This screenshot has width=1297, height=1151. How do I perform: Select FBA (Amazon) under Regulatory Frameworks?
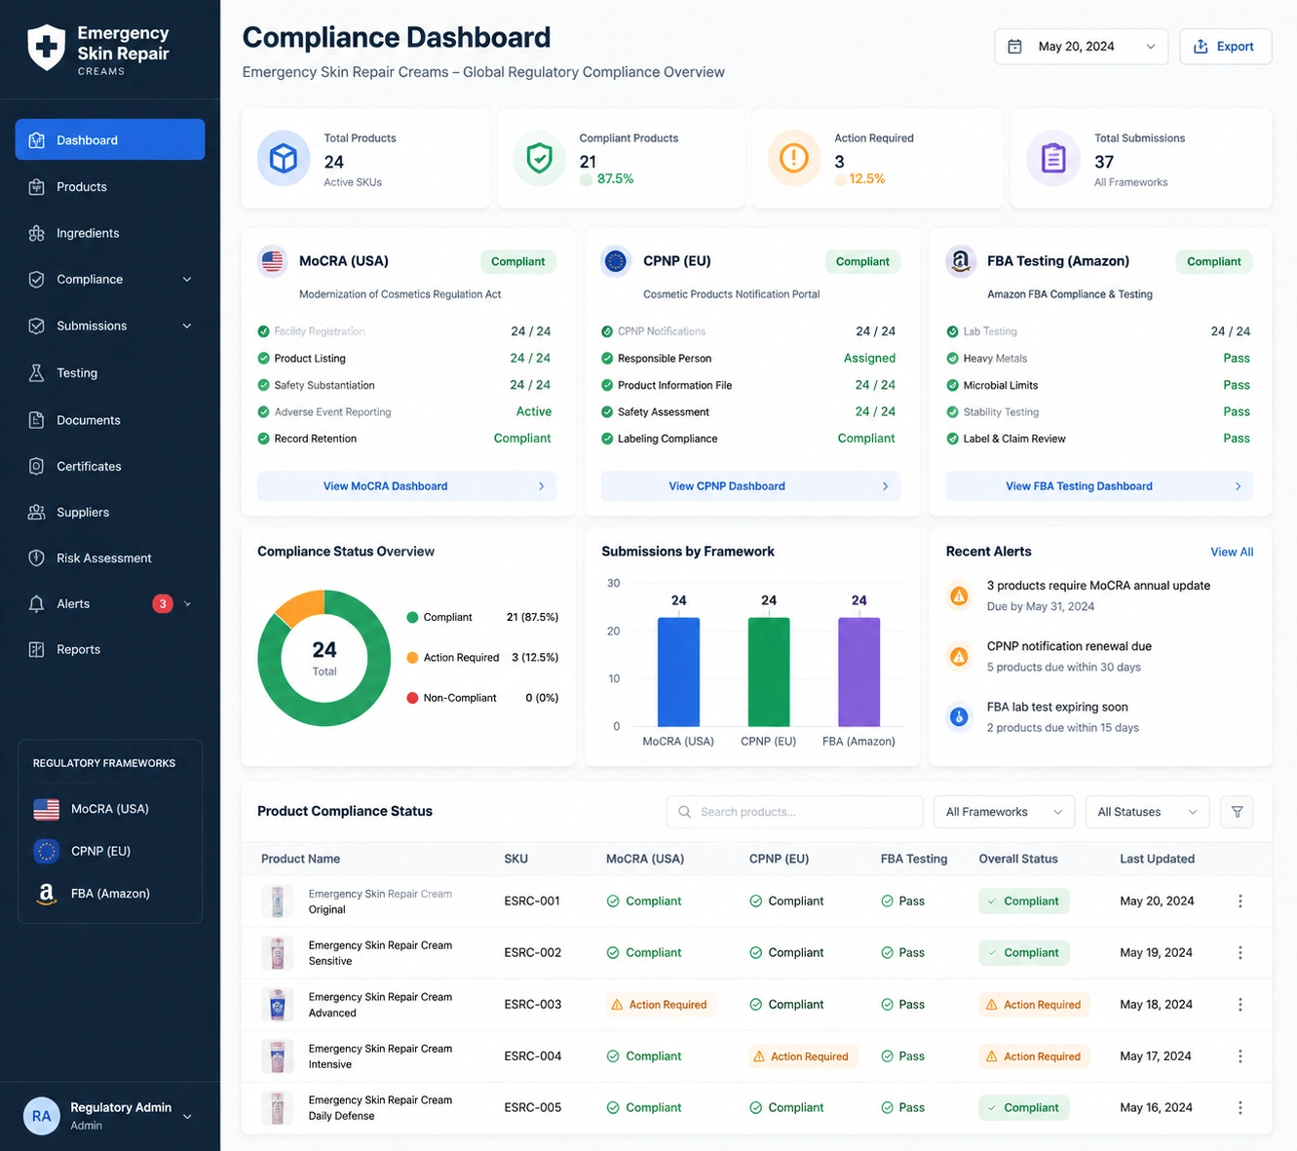[x=110, y=894]
